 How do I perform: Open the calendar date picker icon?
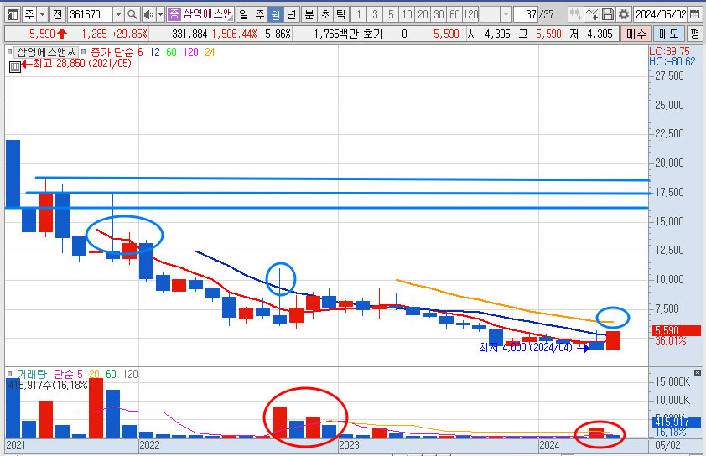tap(695, 15)
